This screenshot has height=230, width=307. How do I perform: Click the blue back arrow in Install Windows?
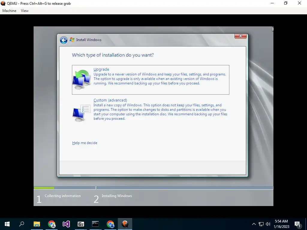tap(64, 40)
